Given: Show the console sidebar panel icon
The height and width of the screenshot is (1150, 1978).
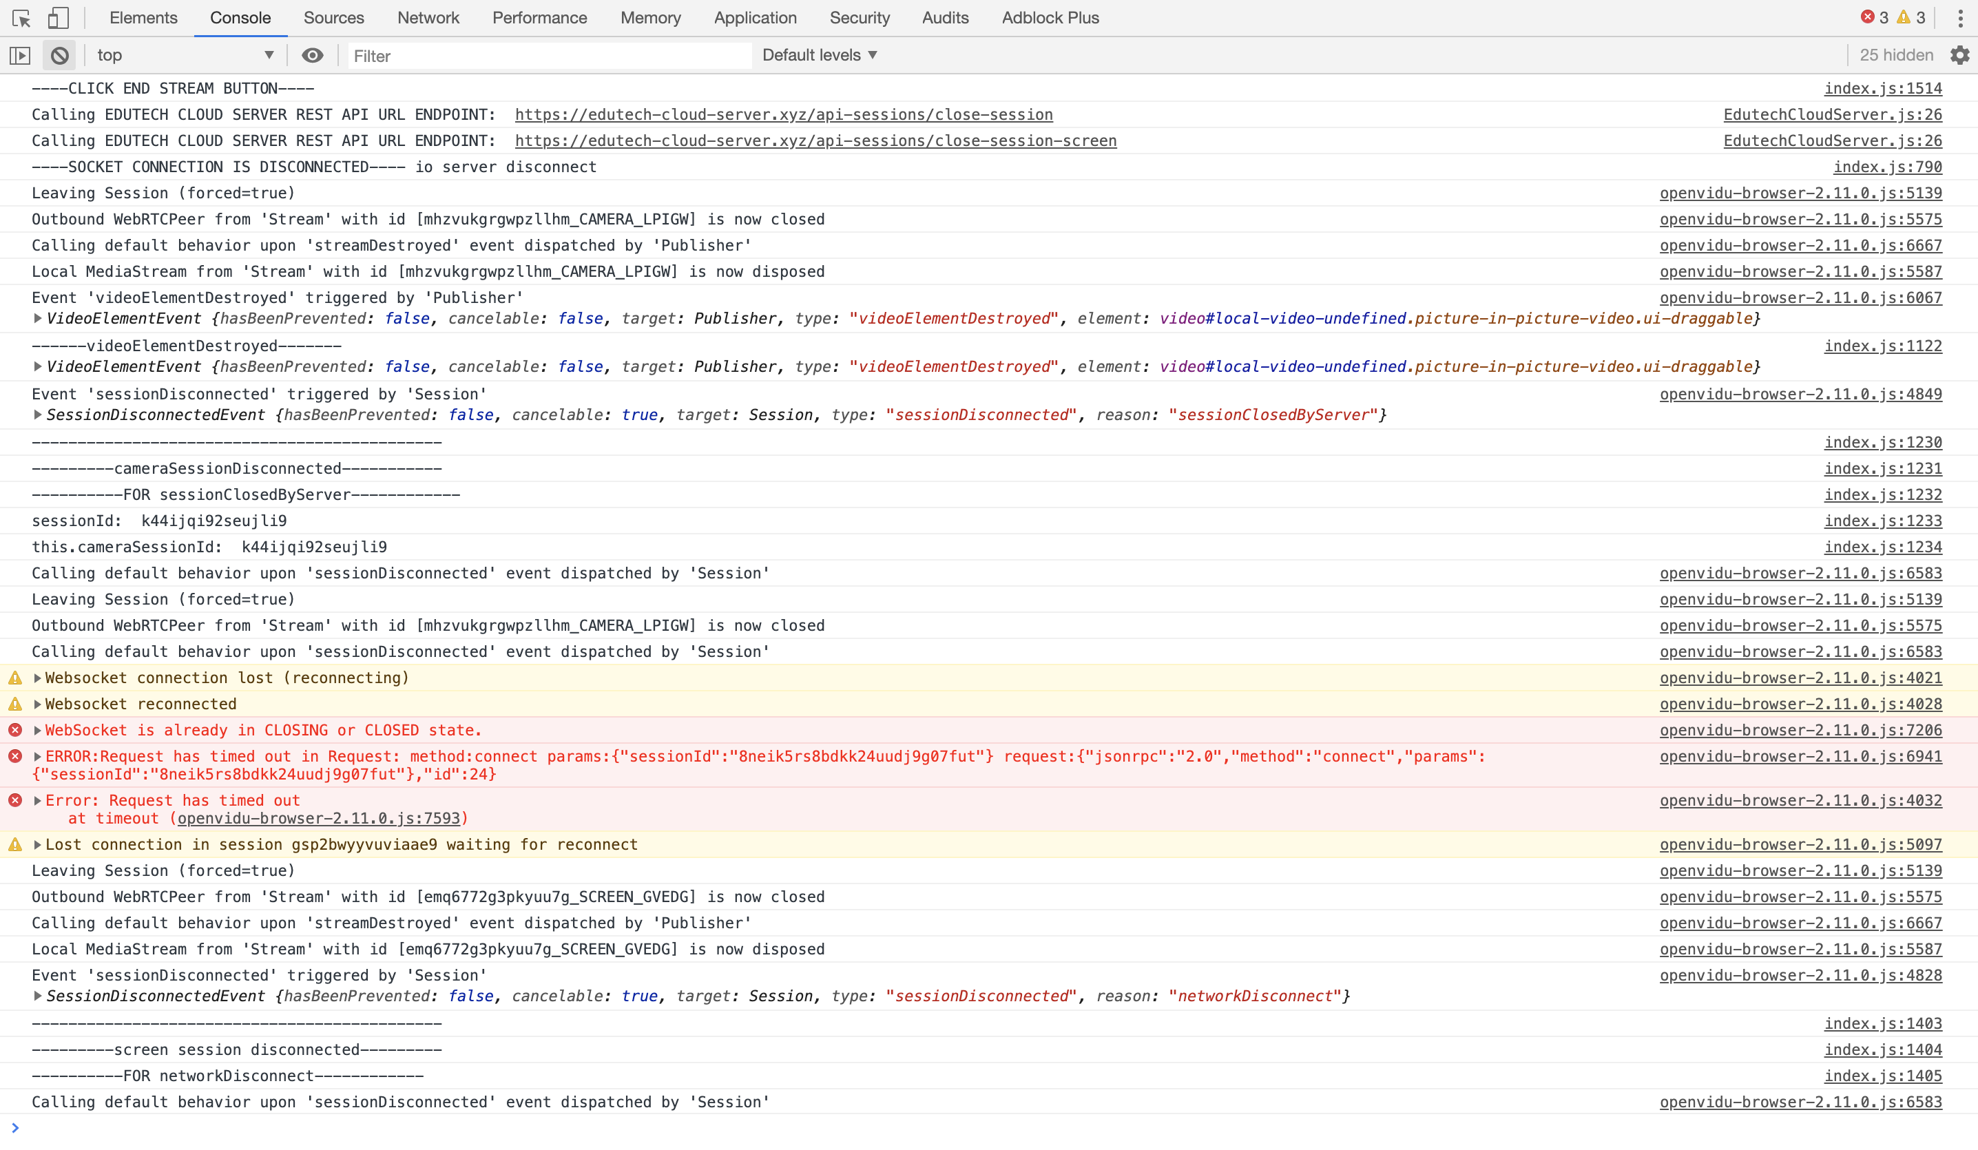Looking at the screenshot, I should coord(19,56).
